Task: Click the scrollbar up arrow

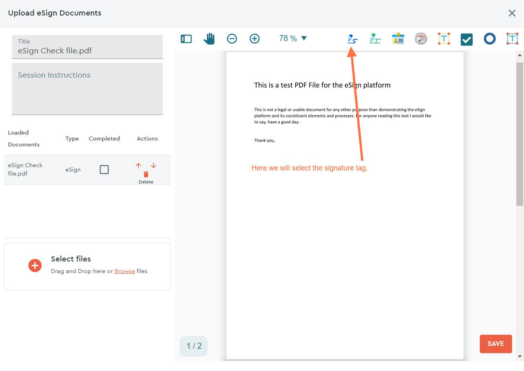Action: click(x=520, y=55)
